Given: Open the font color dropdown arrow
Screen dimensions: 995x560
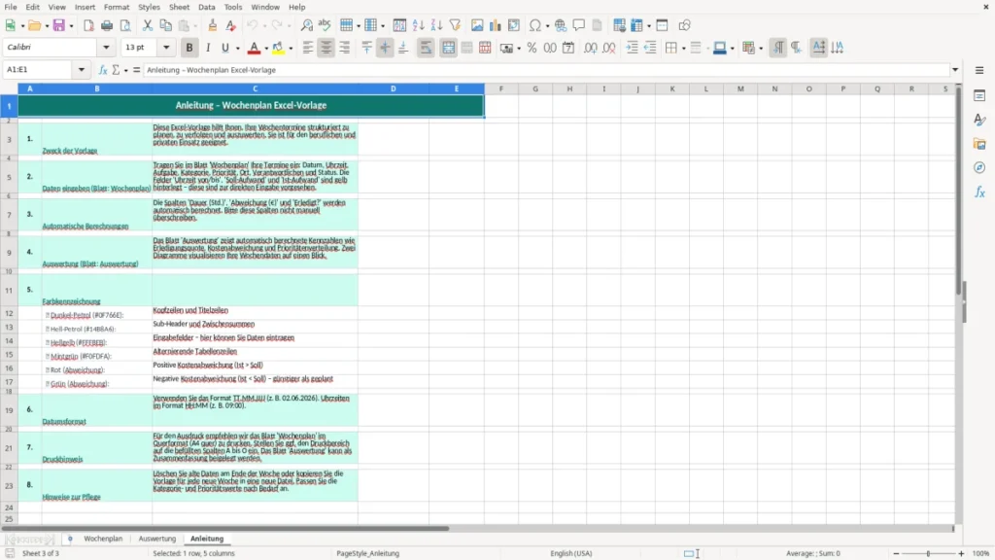Looking at the screenshot, I should (266, 49).
